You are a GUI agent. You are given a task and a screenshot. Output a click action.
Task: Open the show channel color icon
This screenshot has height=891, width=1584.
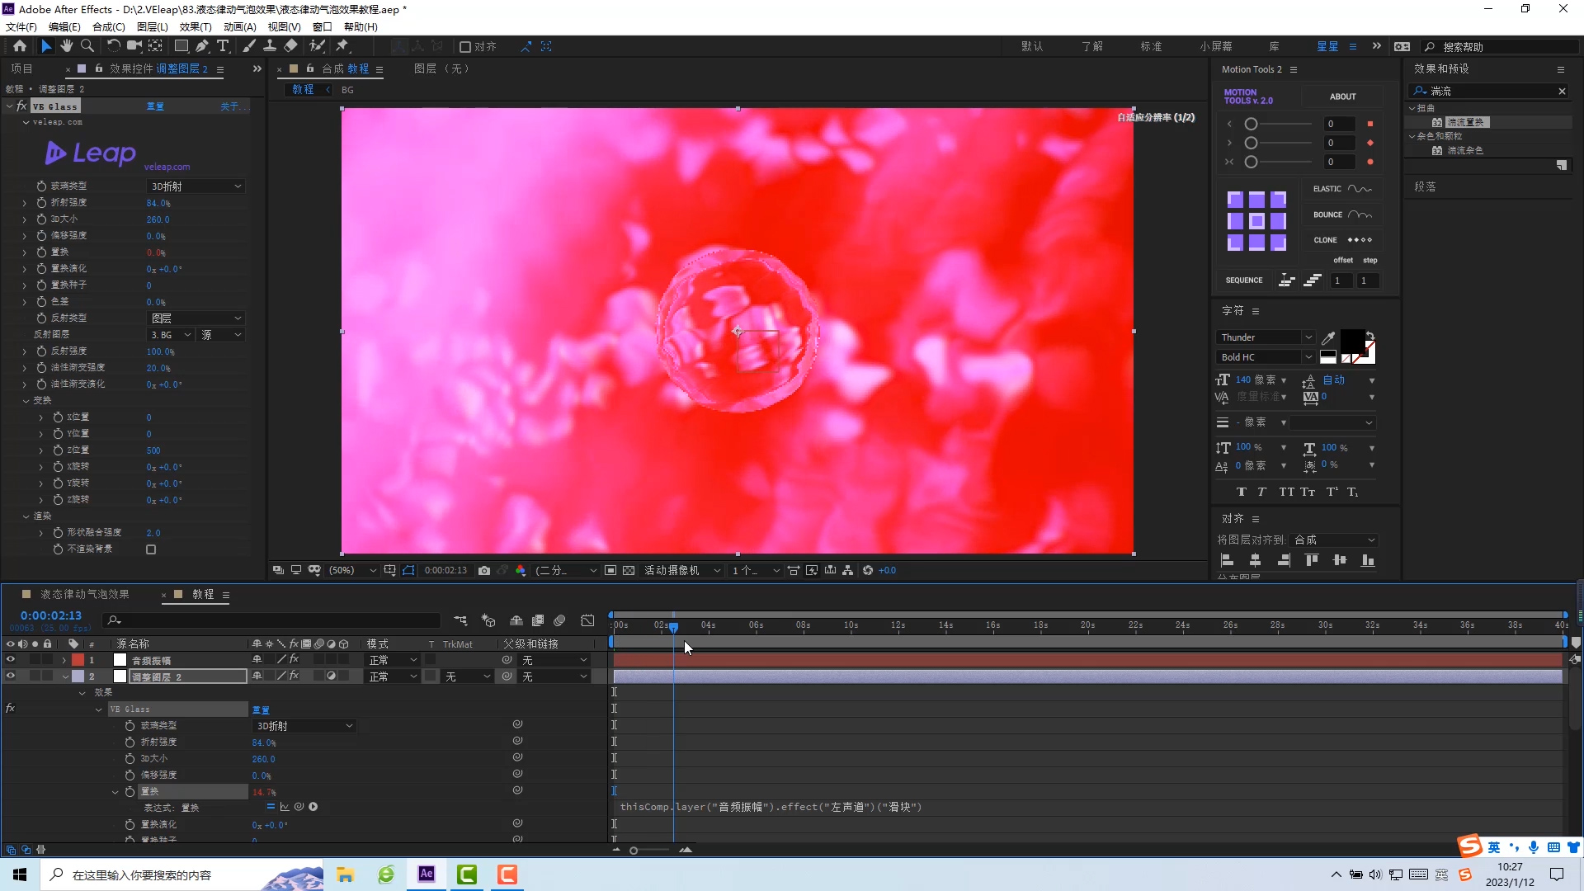click(521, 570)
